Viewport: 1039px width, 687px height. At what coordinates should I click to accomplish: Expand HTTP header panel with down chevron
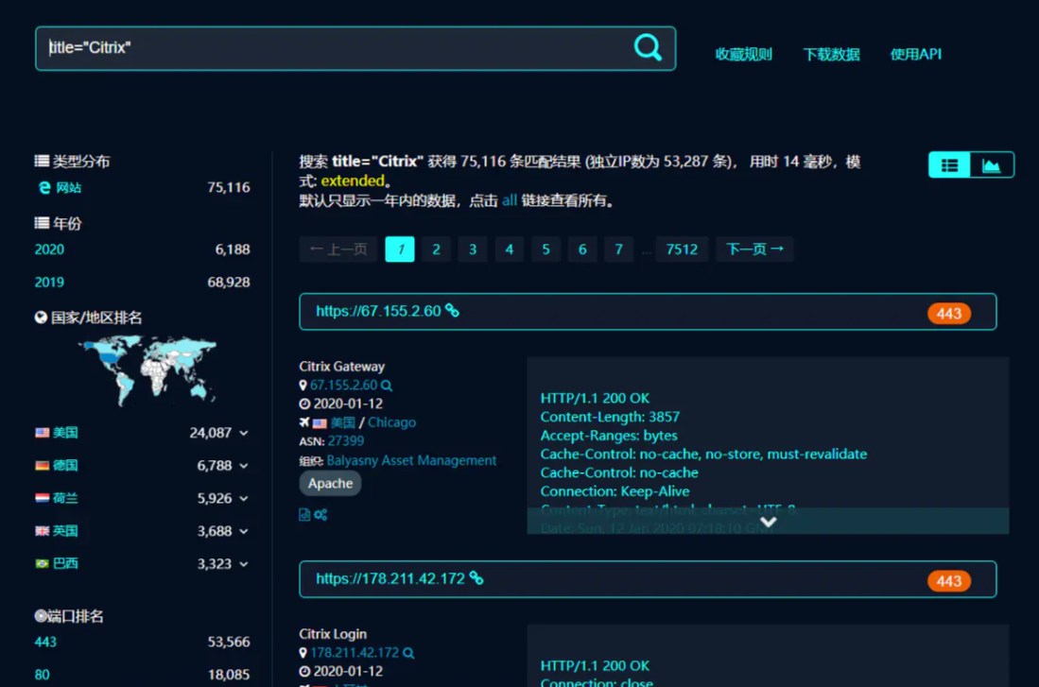768,522
